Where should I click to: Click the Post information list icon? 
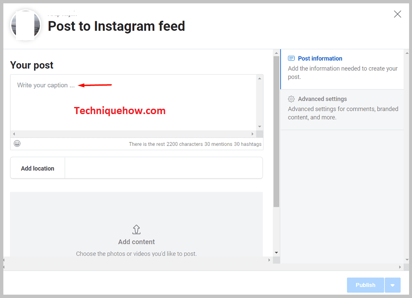pos(291,58)
